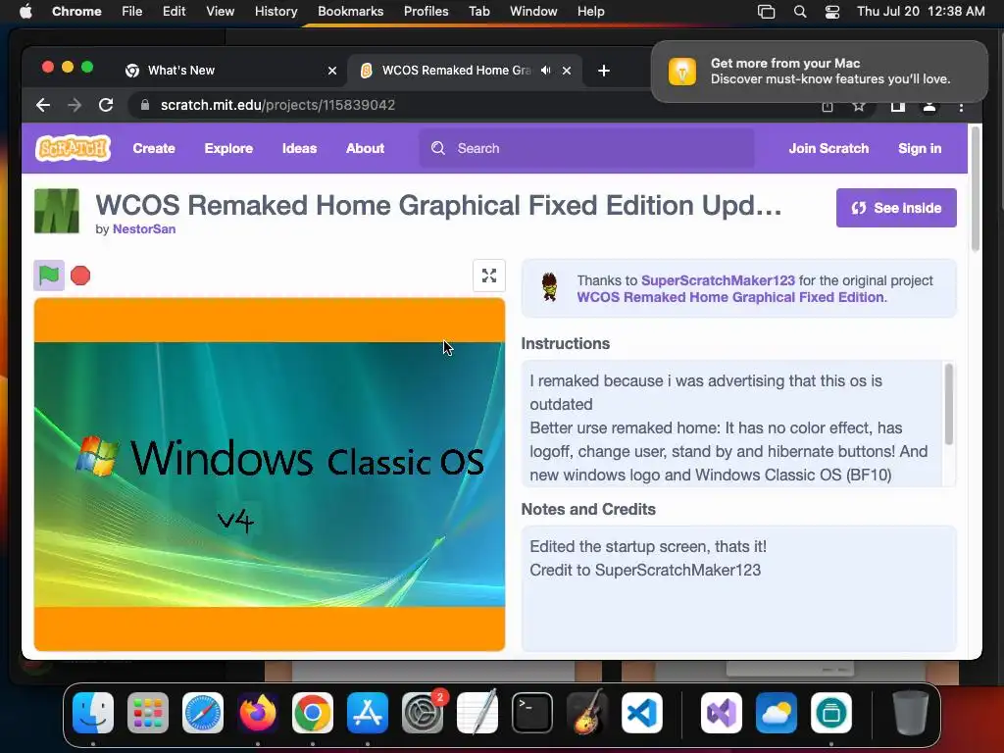Open Visual Studio Code from the Dock

642,713
